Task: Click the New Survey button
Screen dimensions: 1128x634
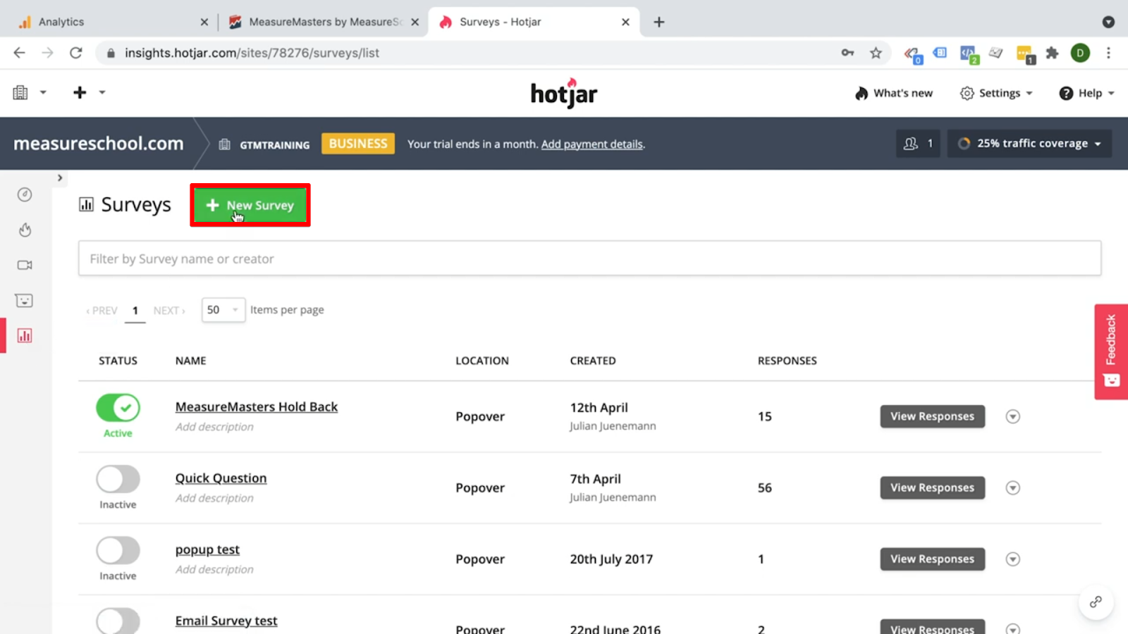Action: pyautogui.click(x=250, y=205)
